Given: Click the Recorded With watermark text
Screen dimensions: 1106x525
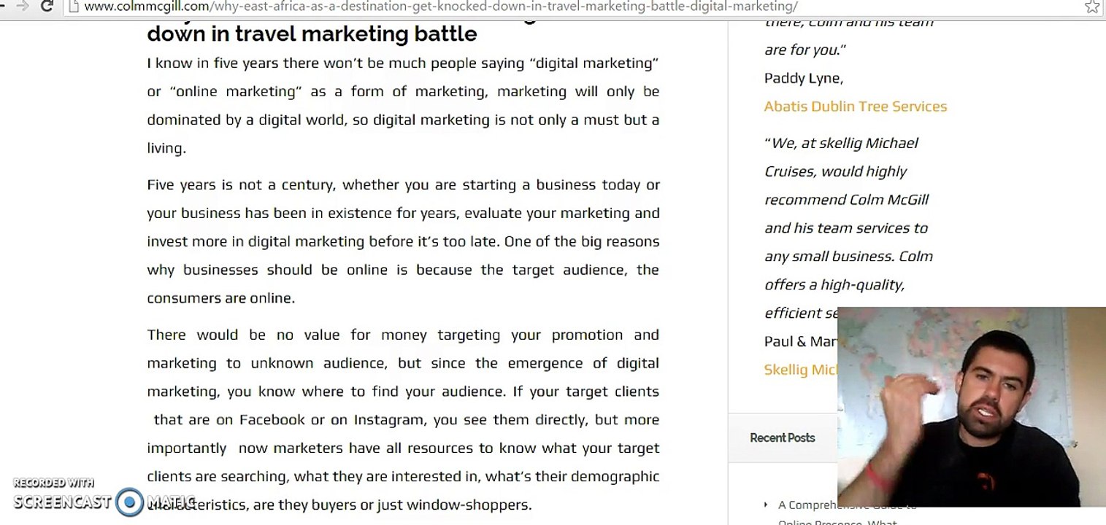Looking at the screenshot, I should tap(53, 483).
